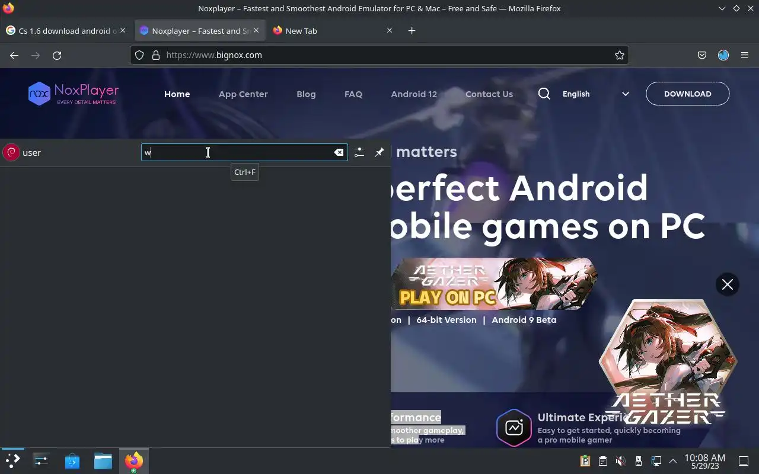Configure the launcher search plugins
Image resolution: width=759 pixels, height=474 pixels.
tap(359, 152)
